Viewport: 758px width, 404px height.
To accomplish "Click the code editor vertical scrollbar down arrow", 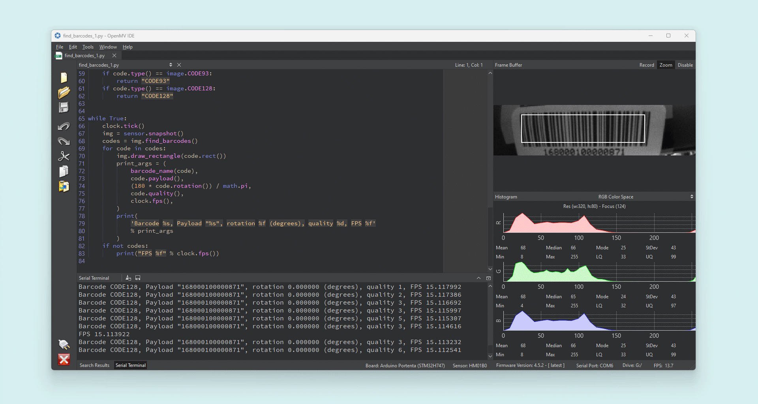I will point(490,269).
